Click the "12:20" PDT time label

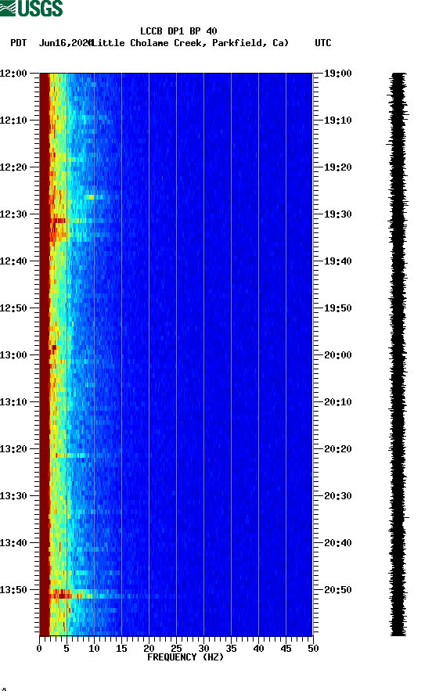pos(13,167)
